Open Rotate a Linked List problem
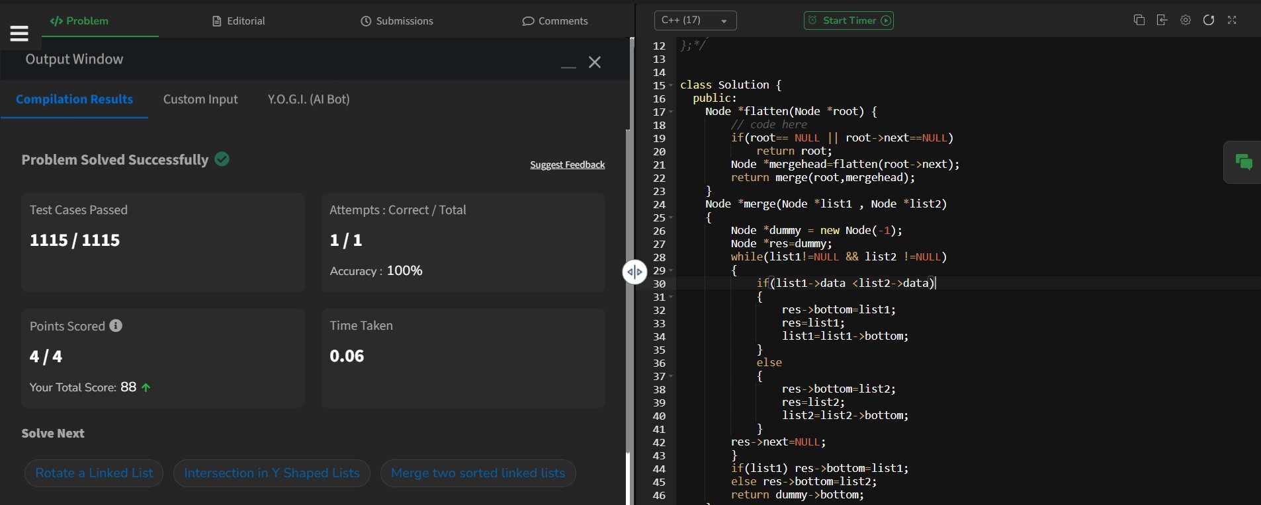1261x505 pixels. tap(94, 473)
